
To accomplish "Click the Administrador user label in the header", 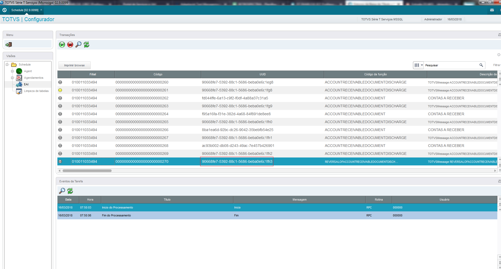I will pyautogui.click(x=433, y=19).
